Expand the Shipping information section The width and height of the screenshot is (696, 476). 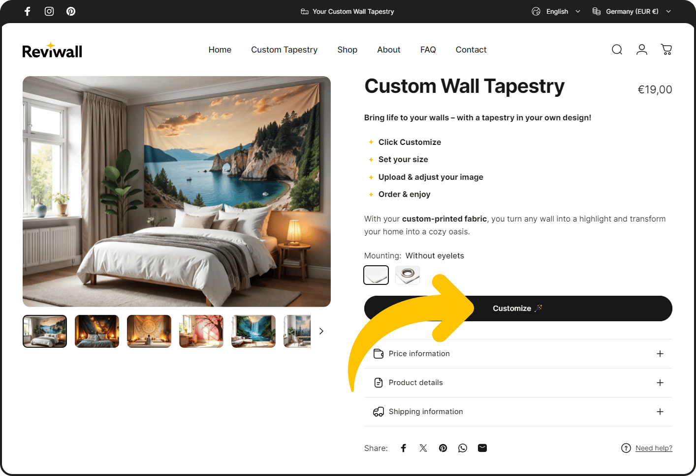point(518,412)
